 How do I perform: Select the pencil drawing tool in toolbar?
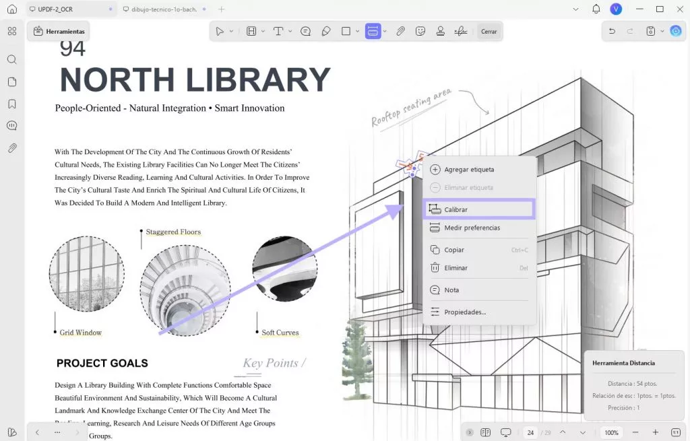(x=326, y=31)
